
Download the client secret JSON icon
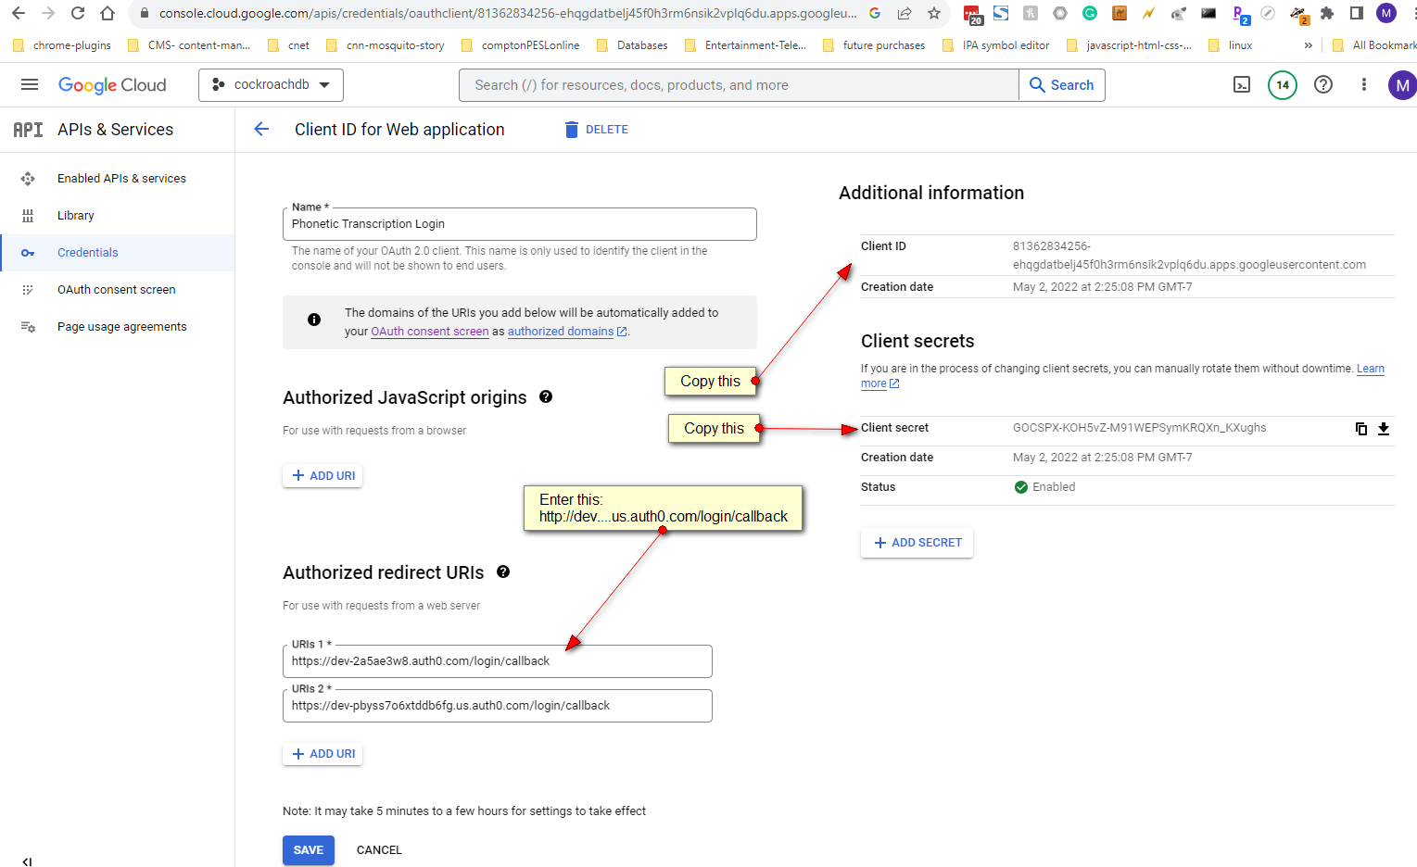tap(1384, 428)
